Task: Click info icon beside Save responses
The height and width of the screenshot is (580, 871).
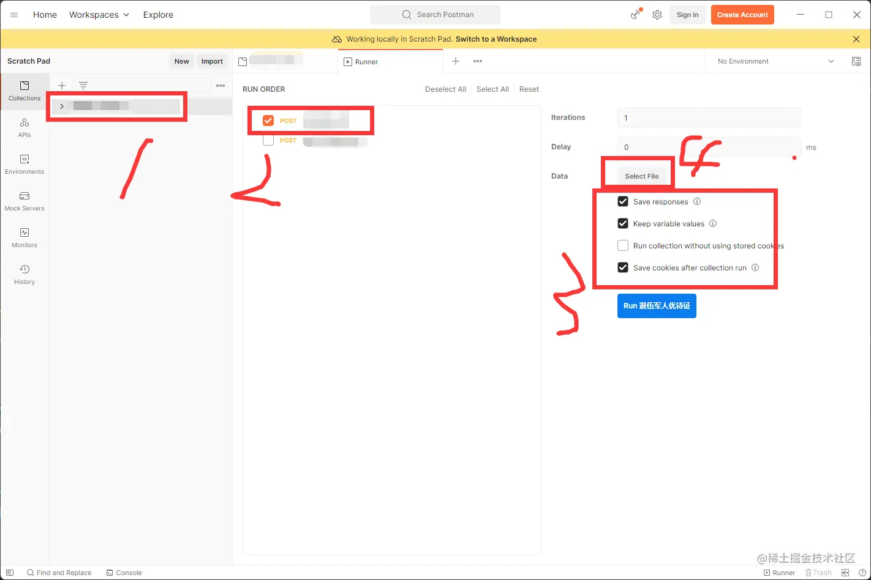Action: (697, 201)
